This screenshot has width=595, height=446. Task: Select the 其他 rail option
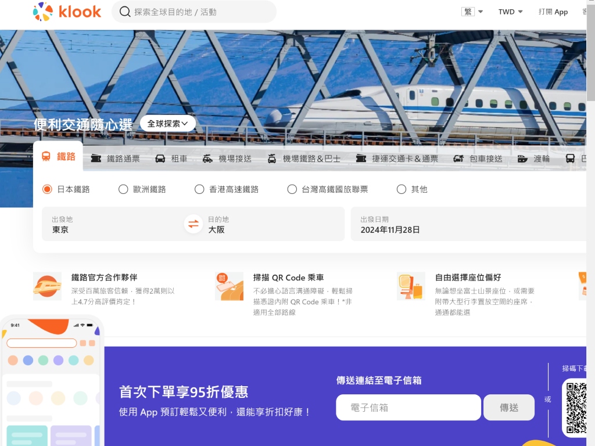pyautogui.click(x=402, y=189)
